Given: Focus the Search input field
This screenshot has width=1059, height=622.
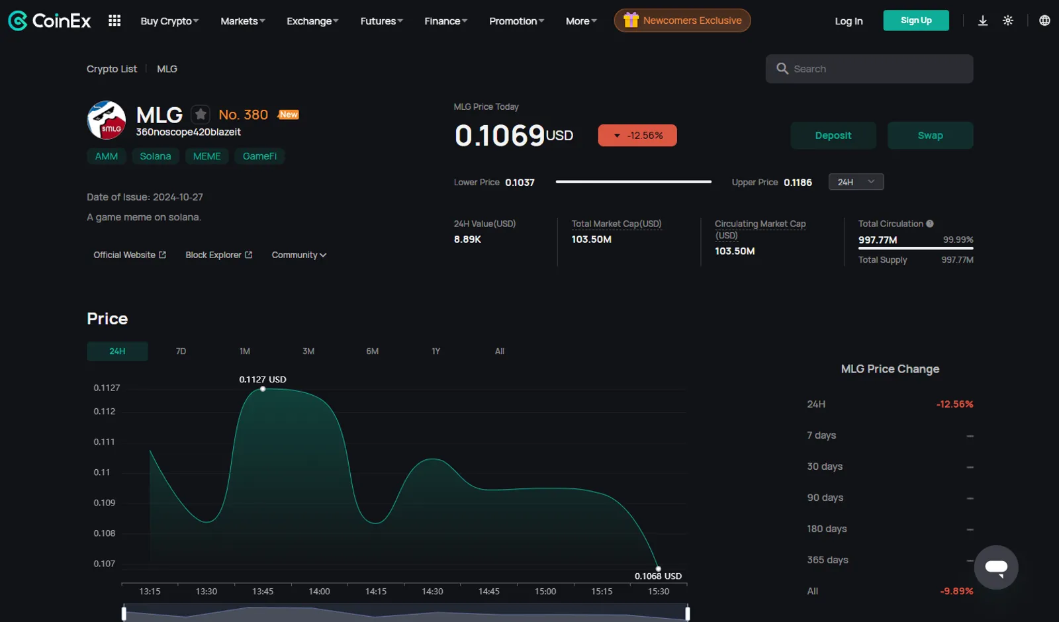Looking at the screenshot, I should click(869, 69).
